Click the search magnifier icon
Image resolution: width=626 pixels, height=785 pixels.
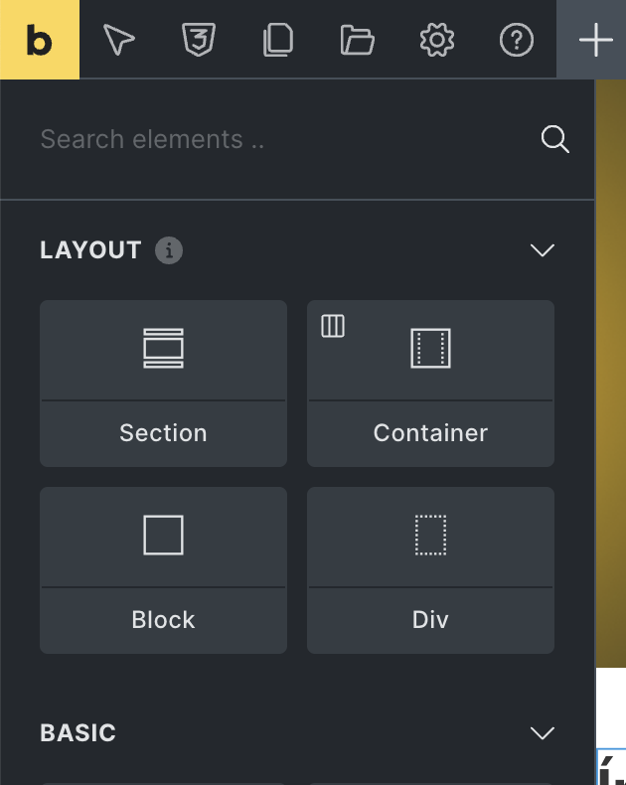tap(554, 139)
